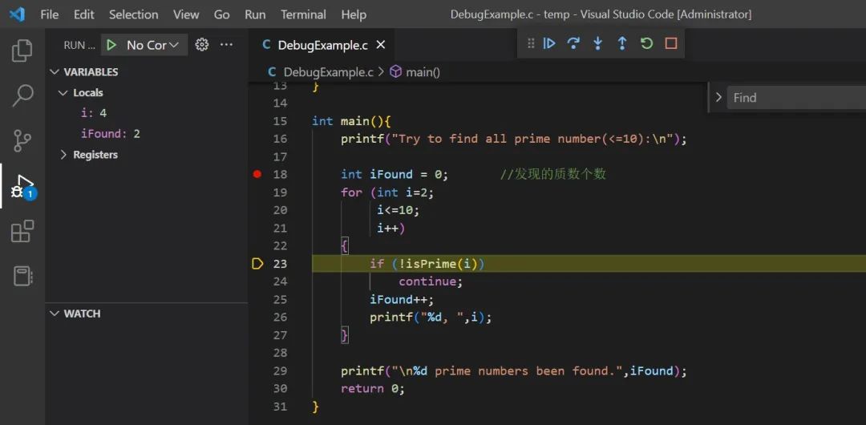Screen dimensions: 866x425
Task: Toggle the breakpoint on line 18
Action: [257, 174]
